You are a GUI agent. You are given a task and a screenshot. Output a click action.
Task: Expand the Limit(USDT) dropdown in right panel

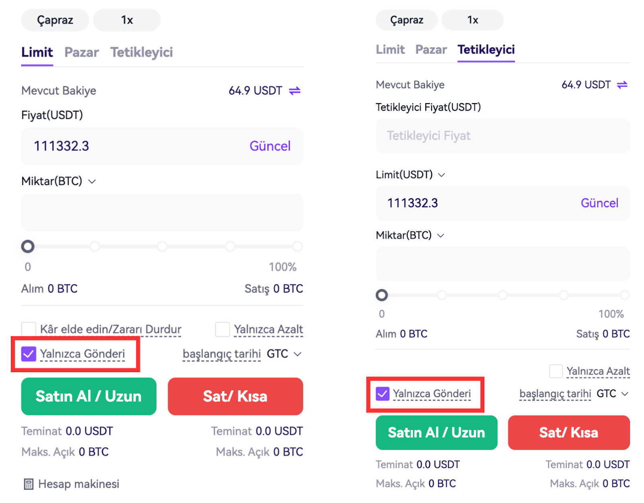442,175
